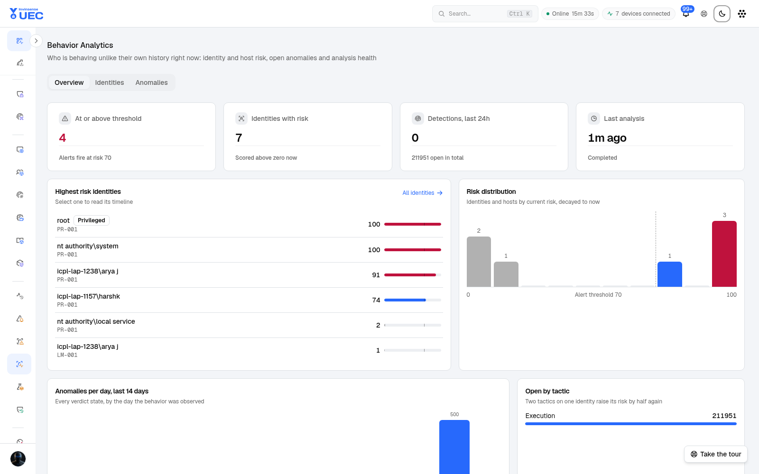
Task: Click the blue bar in Risk distribution
Action: click(670, 274)
